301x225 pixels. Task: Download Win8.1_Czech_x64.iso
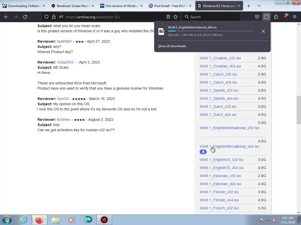point(218,82)
